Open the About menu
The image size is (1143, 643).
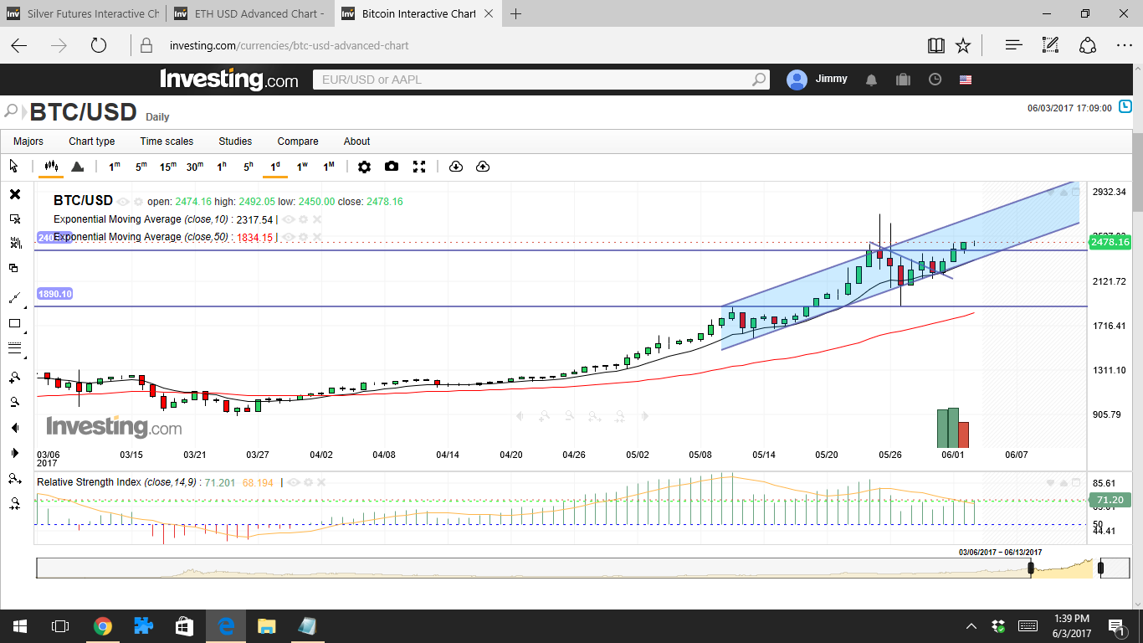coord(356,141)
